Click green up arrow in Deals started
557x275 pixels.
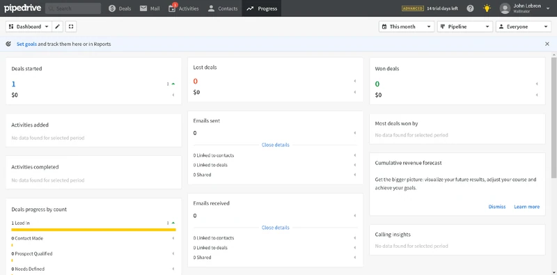point(173,84)
